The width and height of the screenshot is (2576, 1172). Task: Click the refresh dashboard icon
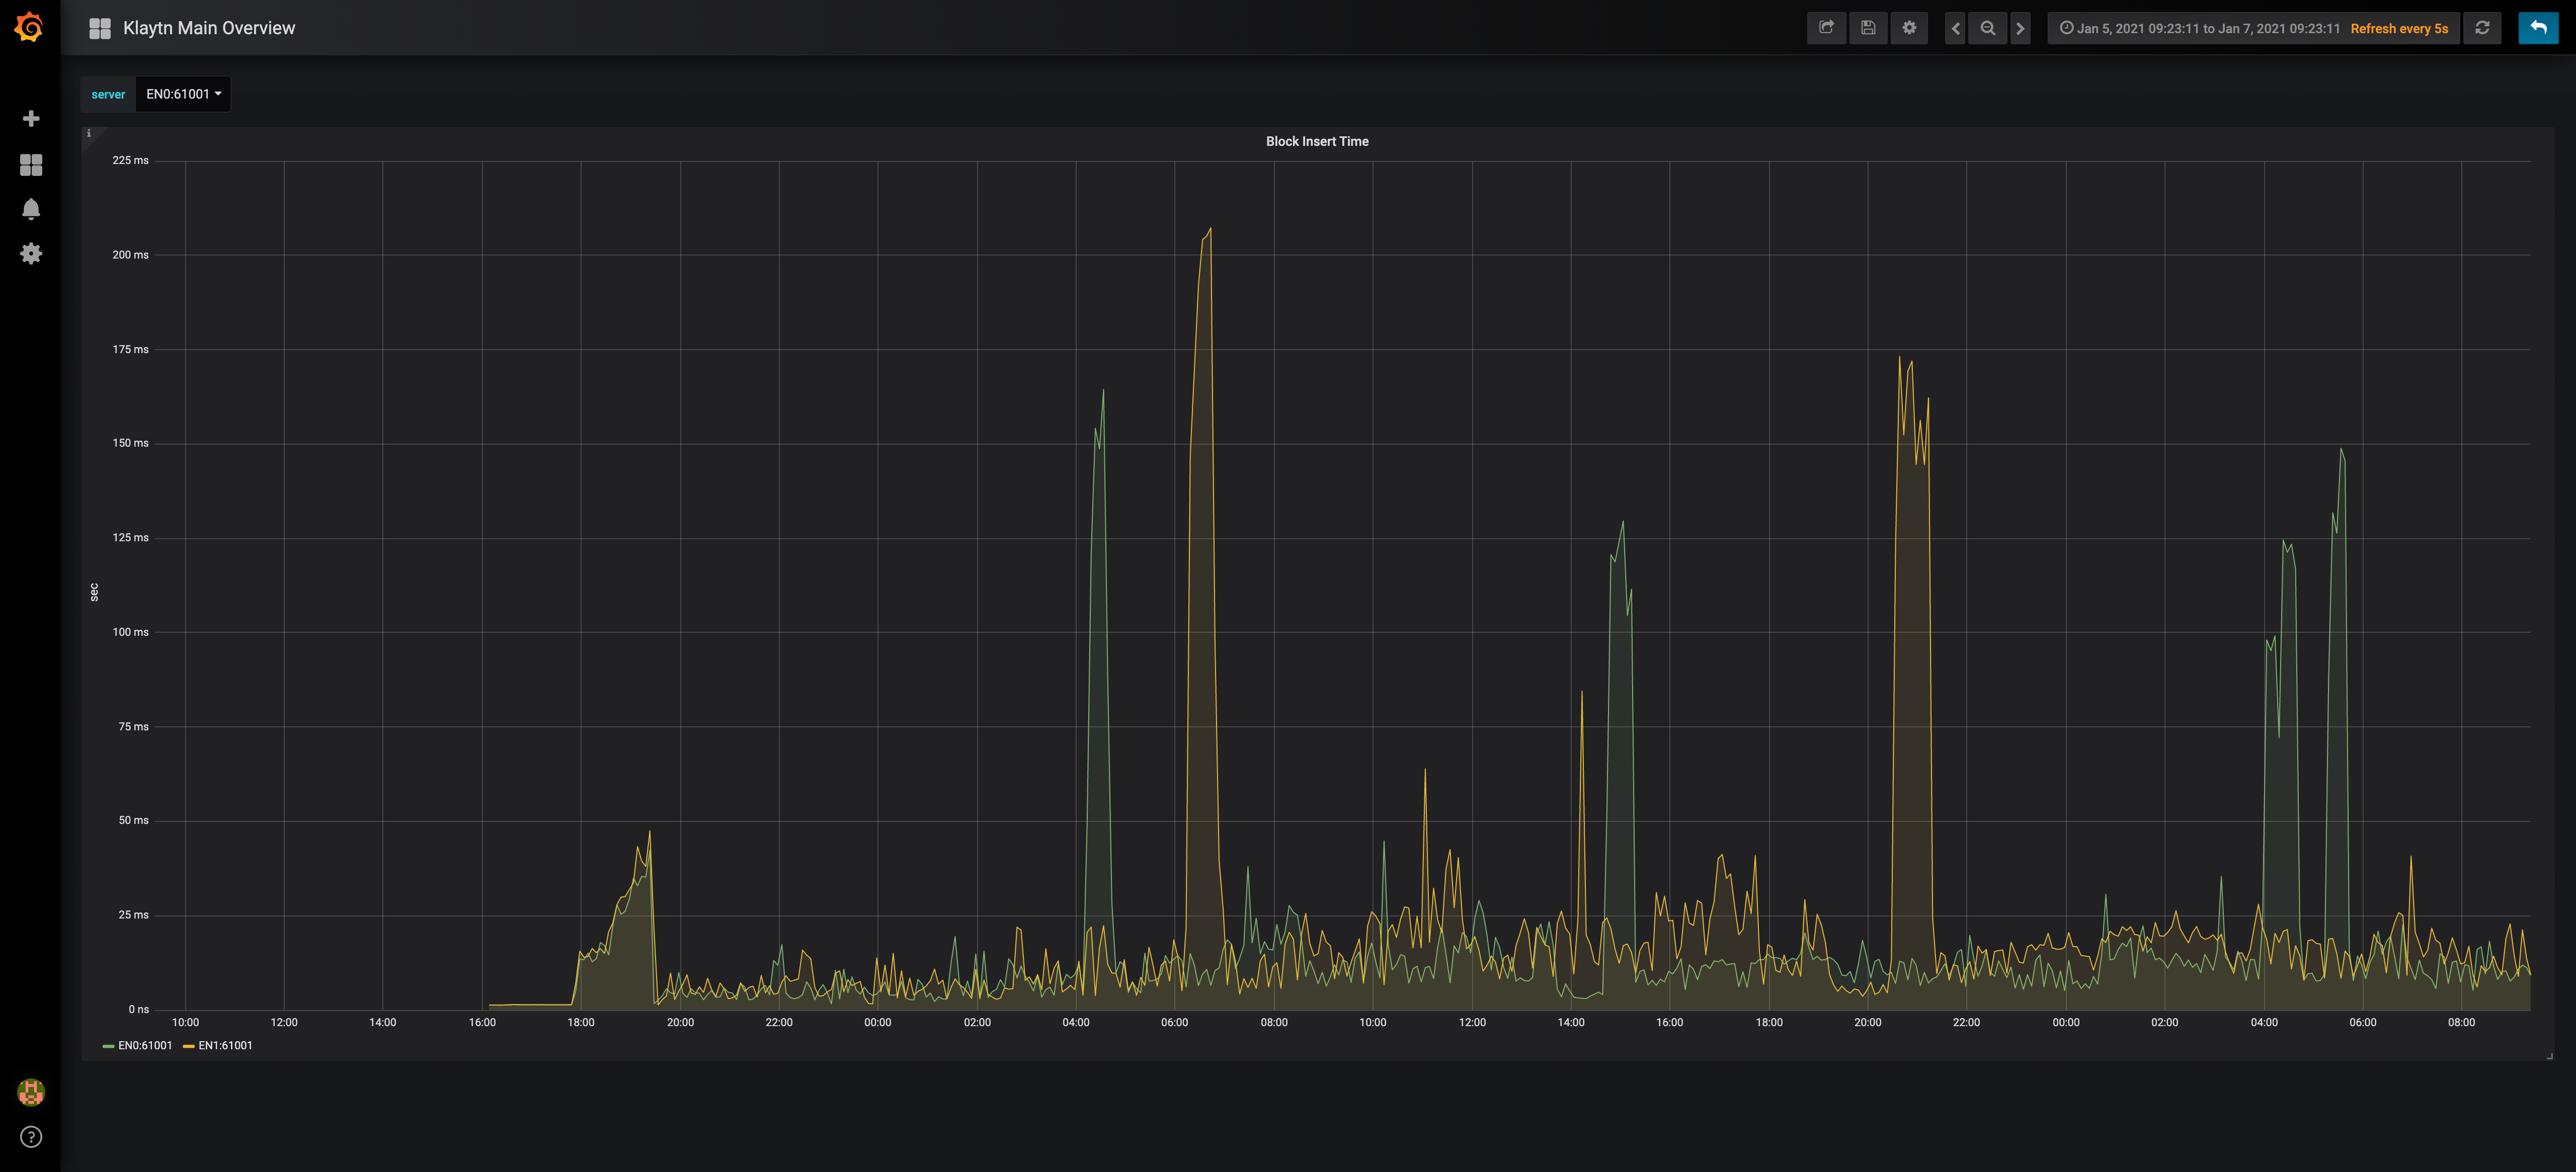pos(2482,28)
